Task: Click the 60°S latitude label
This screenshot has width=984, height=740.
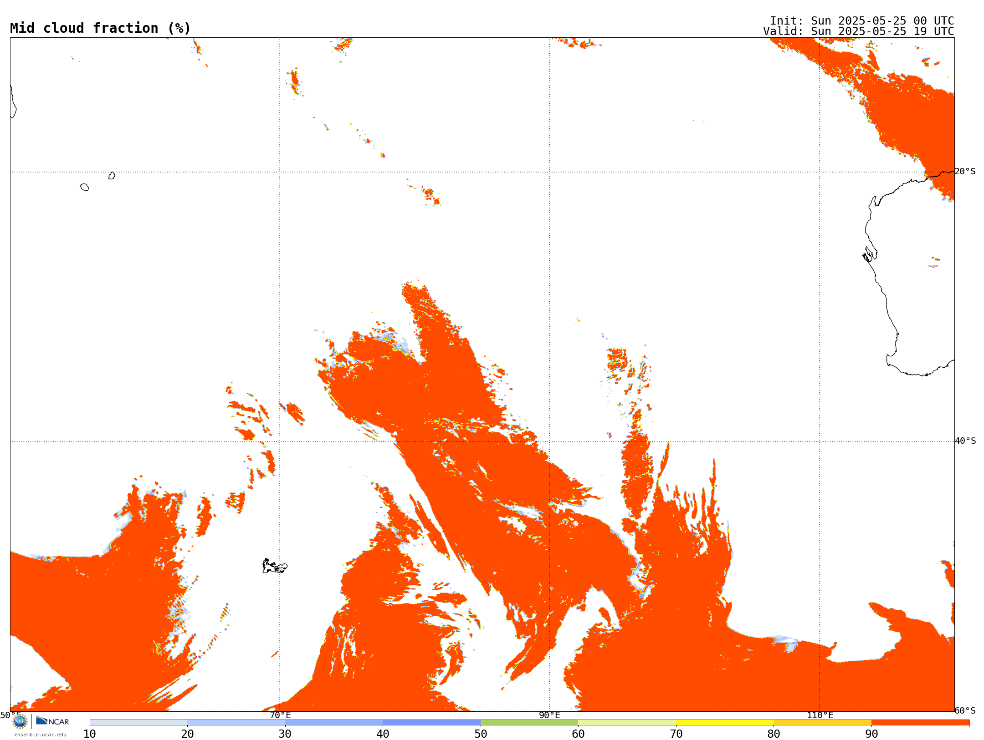Action: pyautogui.click(x=965, y=710)
